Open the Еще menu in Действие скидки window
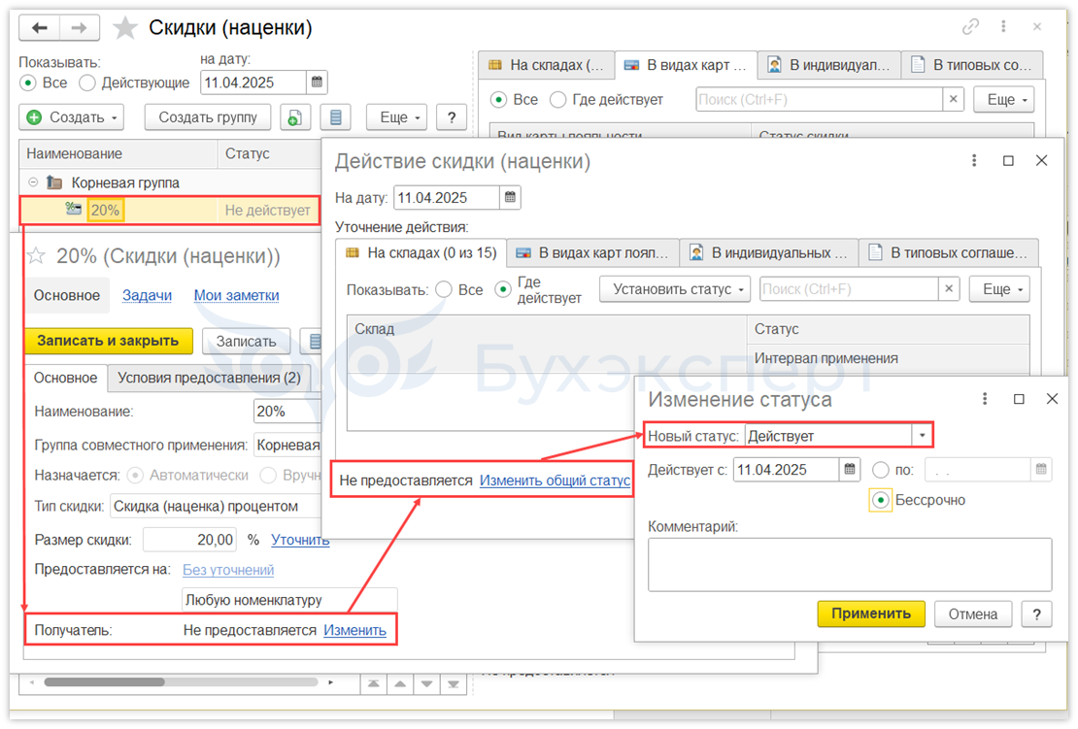This screenshot has height=729, width=1078. (999, 289)
